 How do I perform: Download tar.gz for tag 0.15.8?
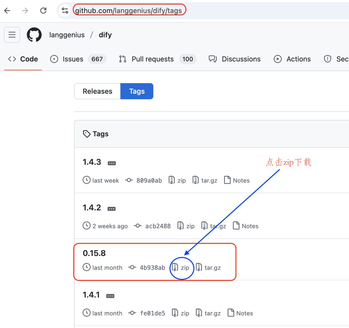[x=208, y=267]
